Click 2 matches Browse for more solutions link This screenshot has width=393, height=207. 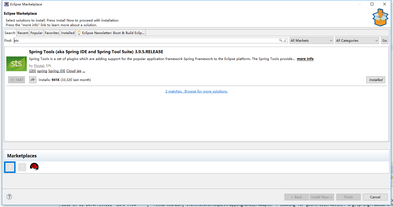196,91
